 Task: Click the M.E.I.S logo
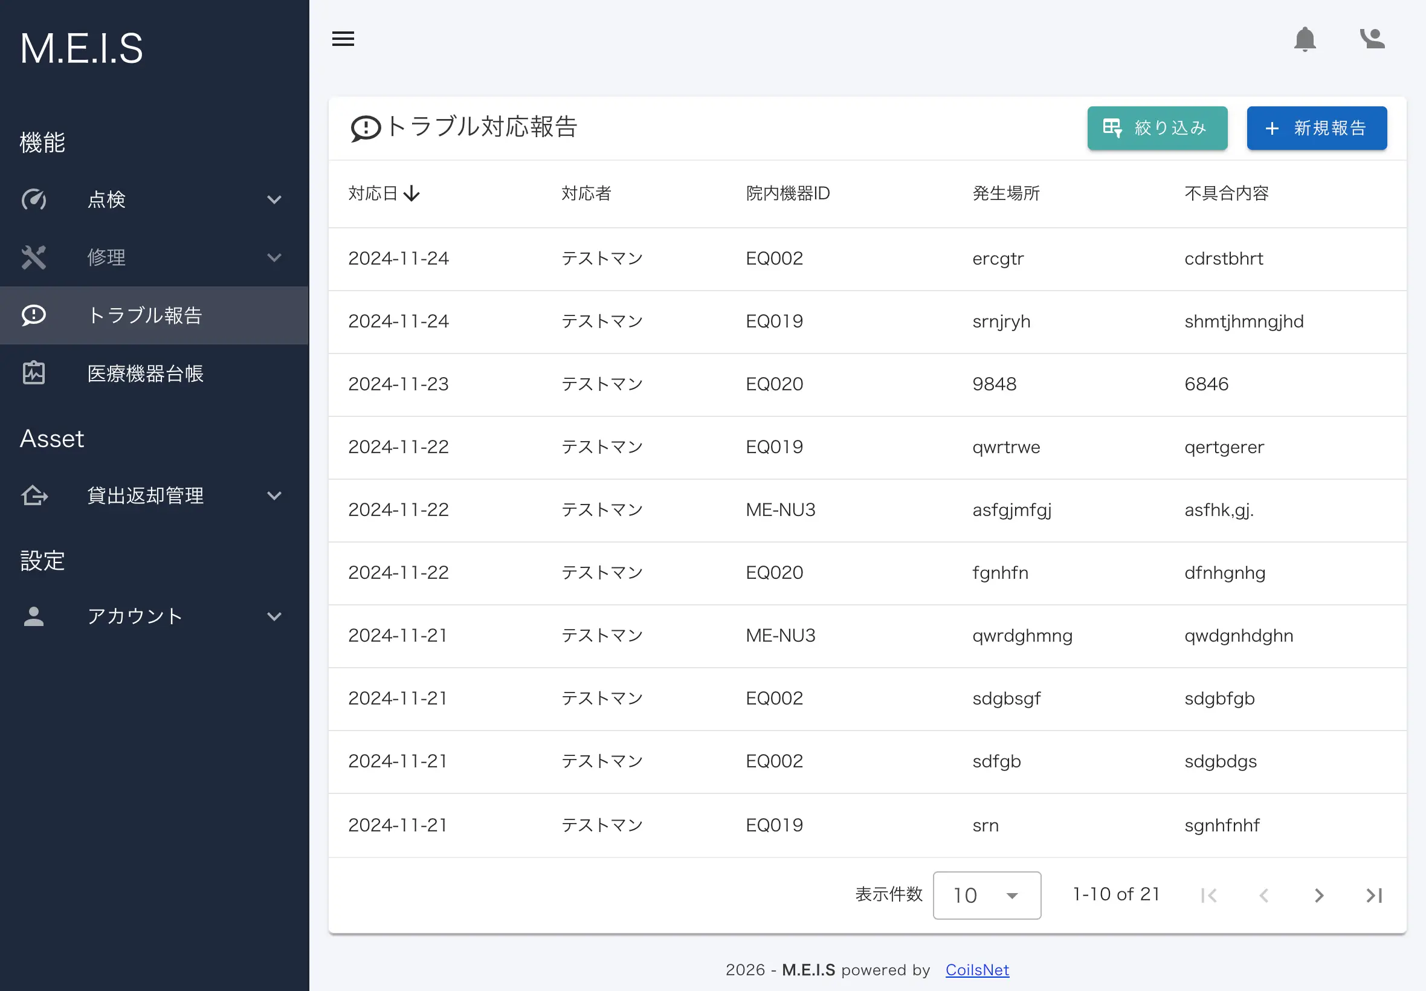click(82, 48)
